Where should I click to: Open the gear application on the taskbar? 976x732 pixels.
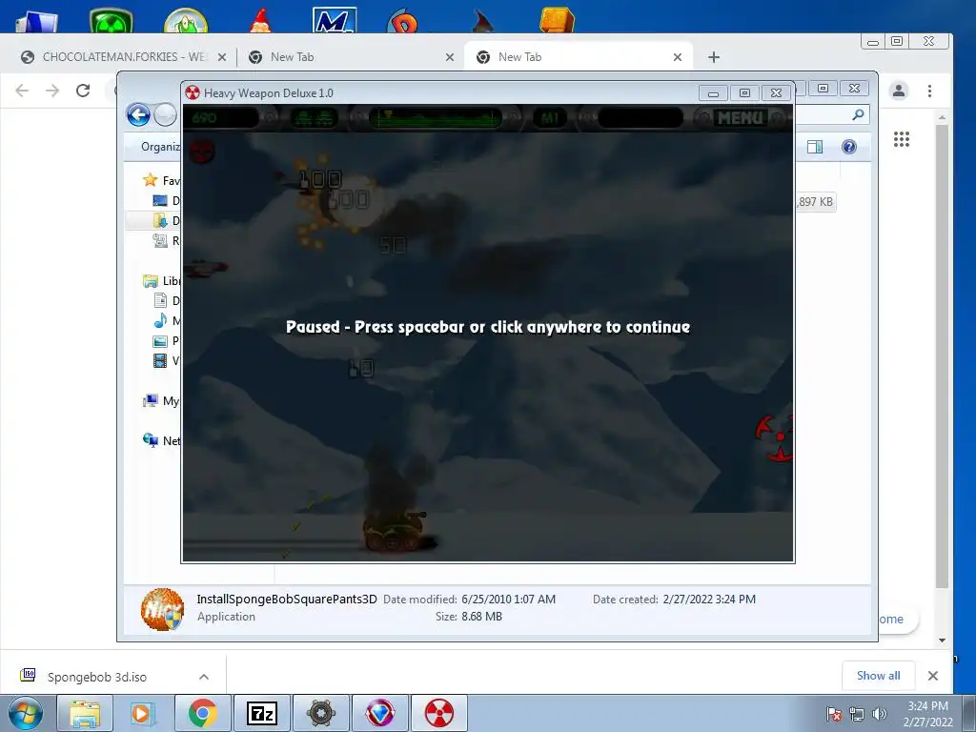(x=321, y=713)
